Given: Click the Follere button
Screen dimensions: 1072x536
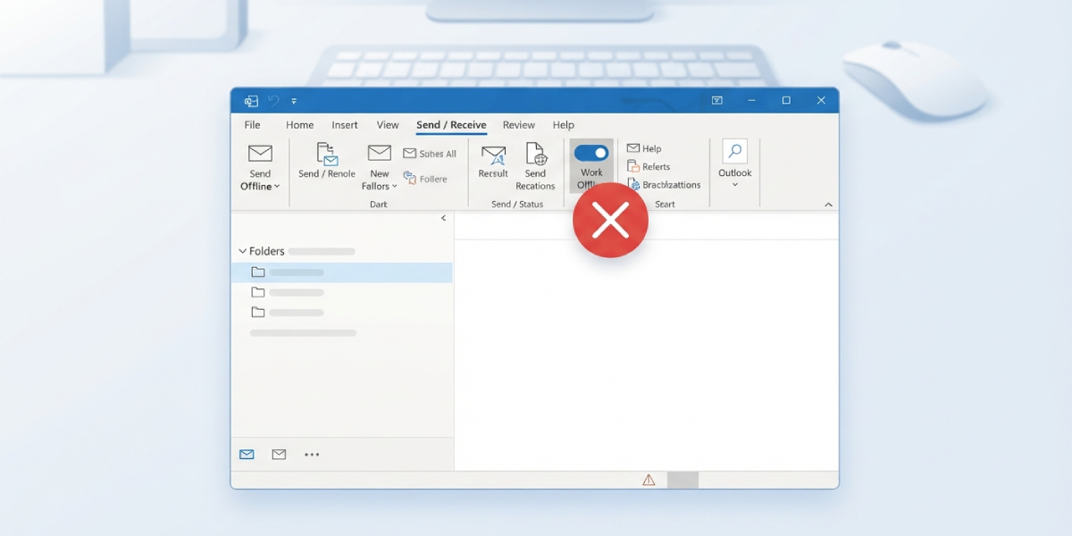Looking at the screenshot, I should (425, 179).
